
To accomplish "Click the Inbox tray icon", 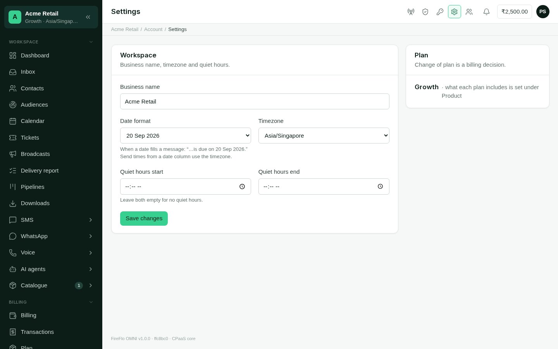I will (13, 72).
